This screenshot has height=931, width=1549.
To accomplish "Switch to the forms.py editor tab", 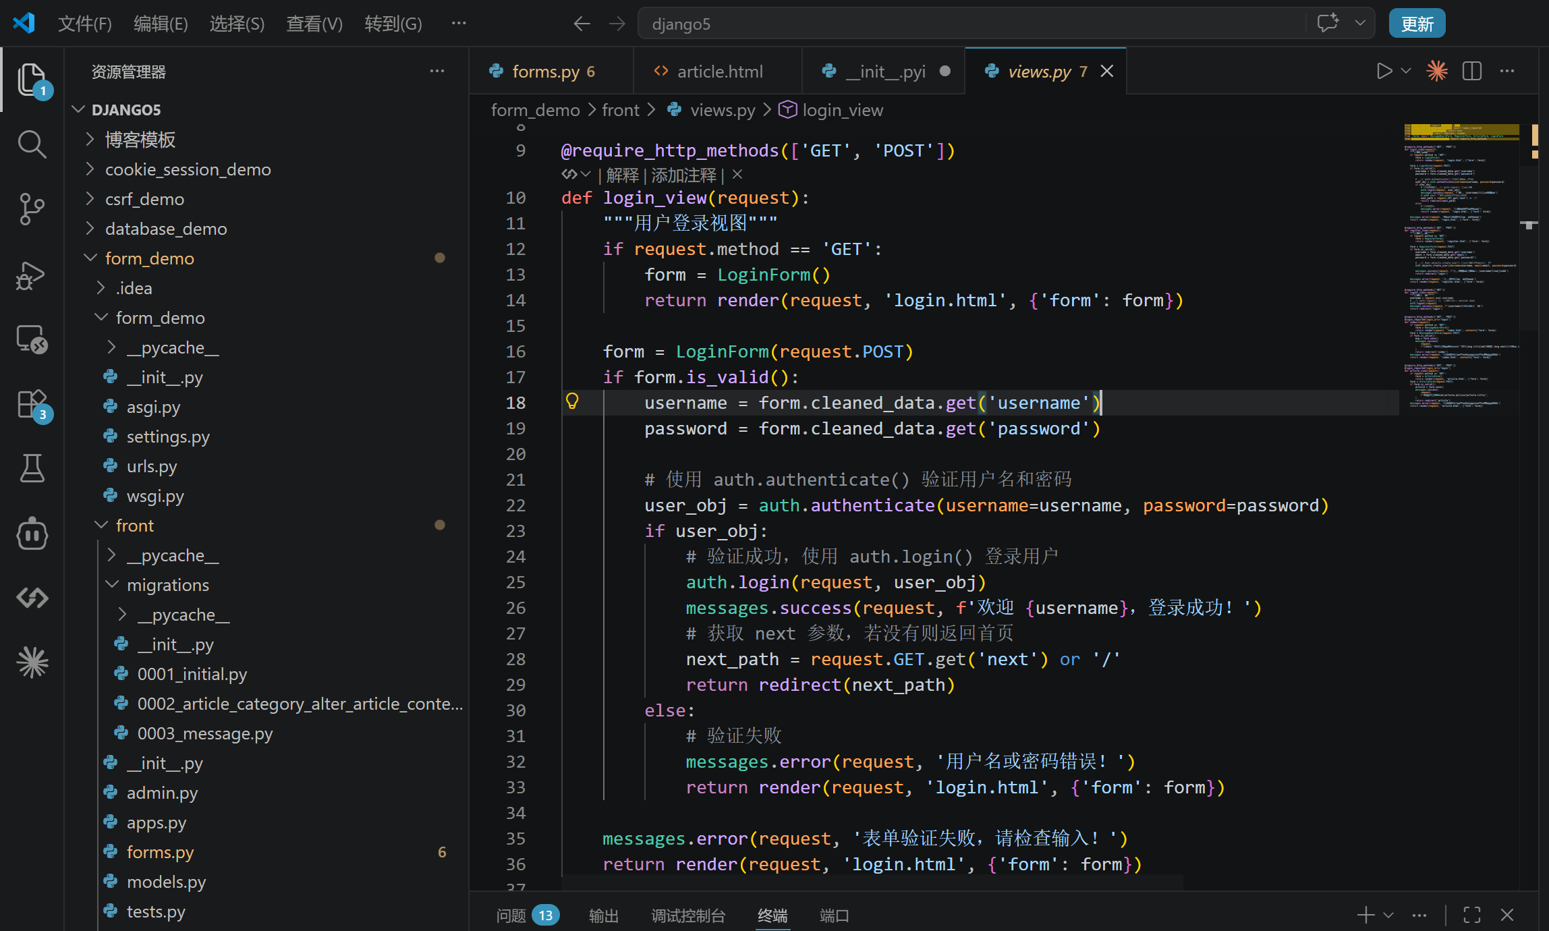I will coord(545,71).
